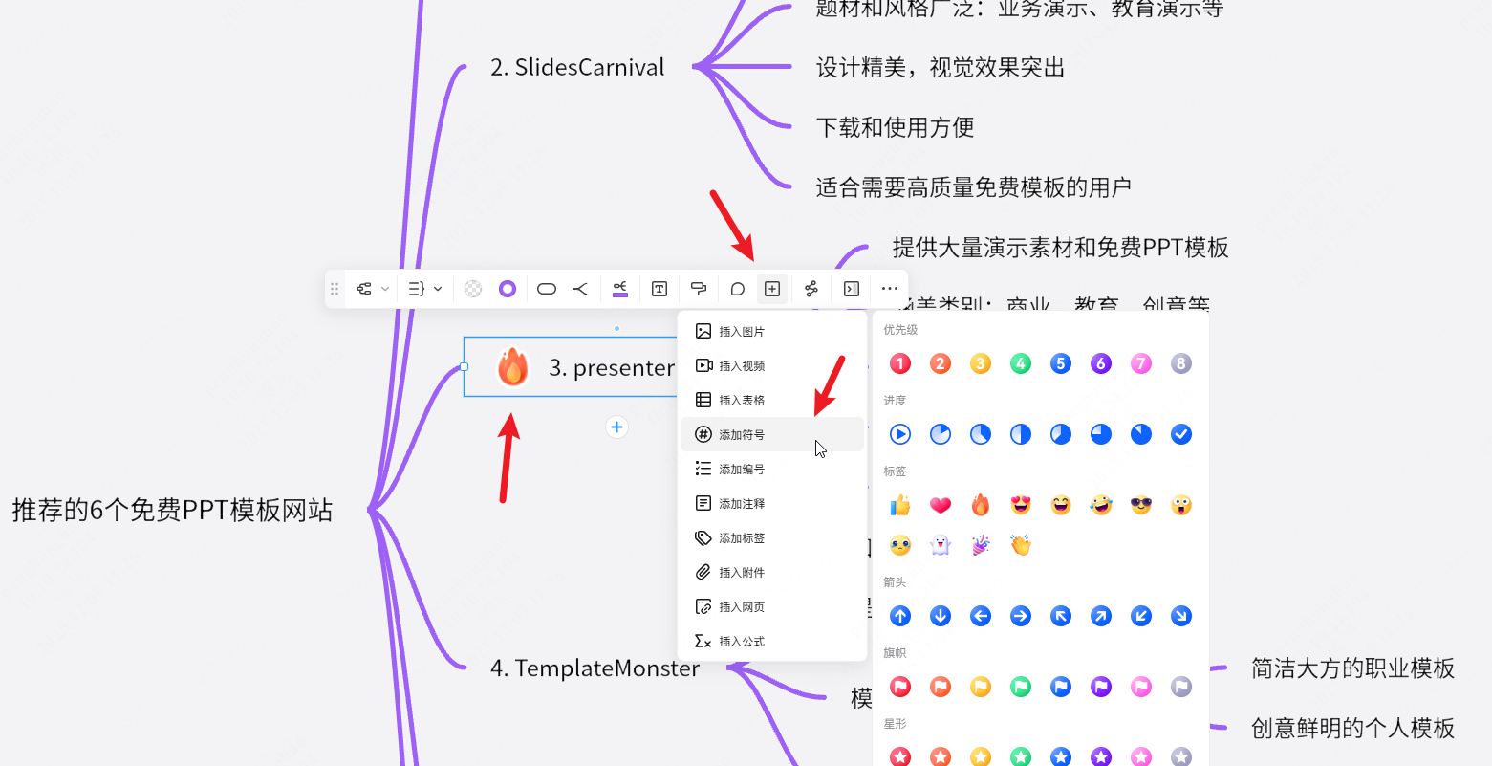Screen dimensions: 1492x766
Task: Add the red priority 1 symbol
Action: (x=900, y=363)
